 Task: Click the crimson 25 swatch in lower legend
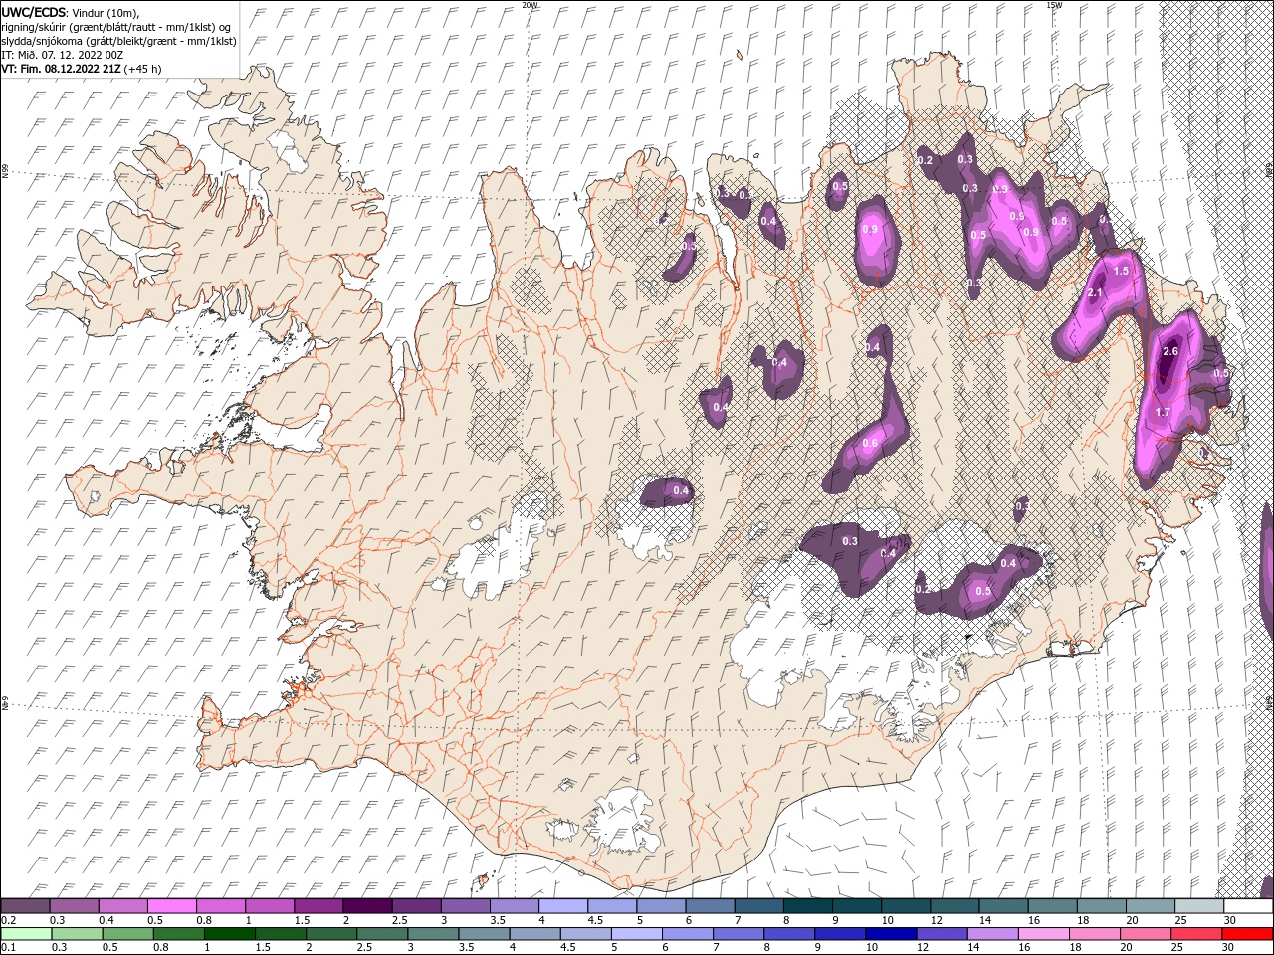coord(1195,934)
